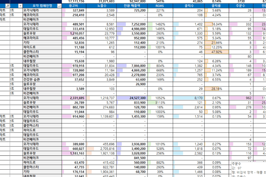Click the 노출수 value 1,921,138
This screenshot has width=266, height=177.
(101, 153)
